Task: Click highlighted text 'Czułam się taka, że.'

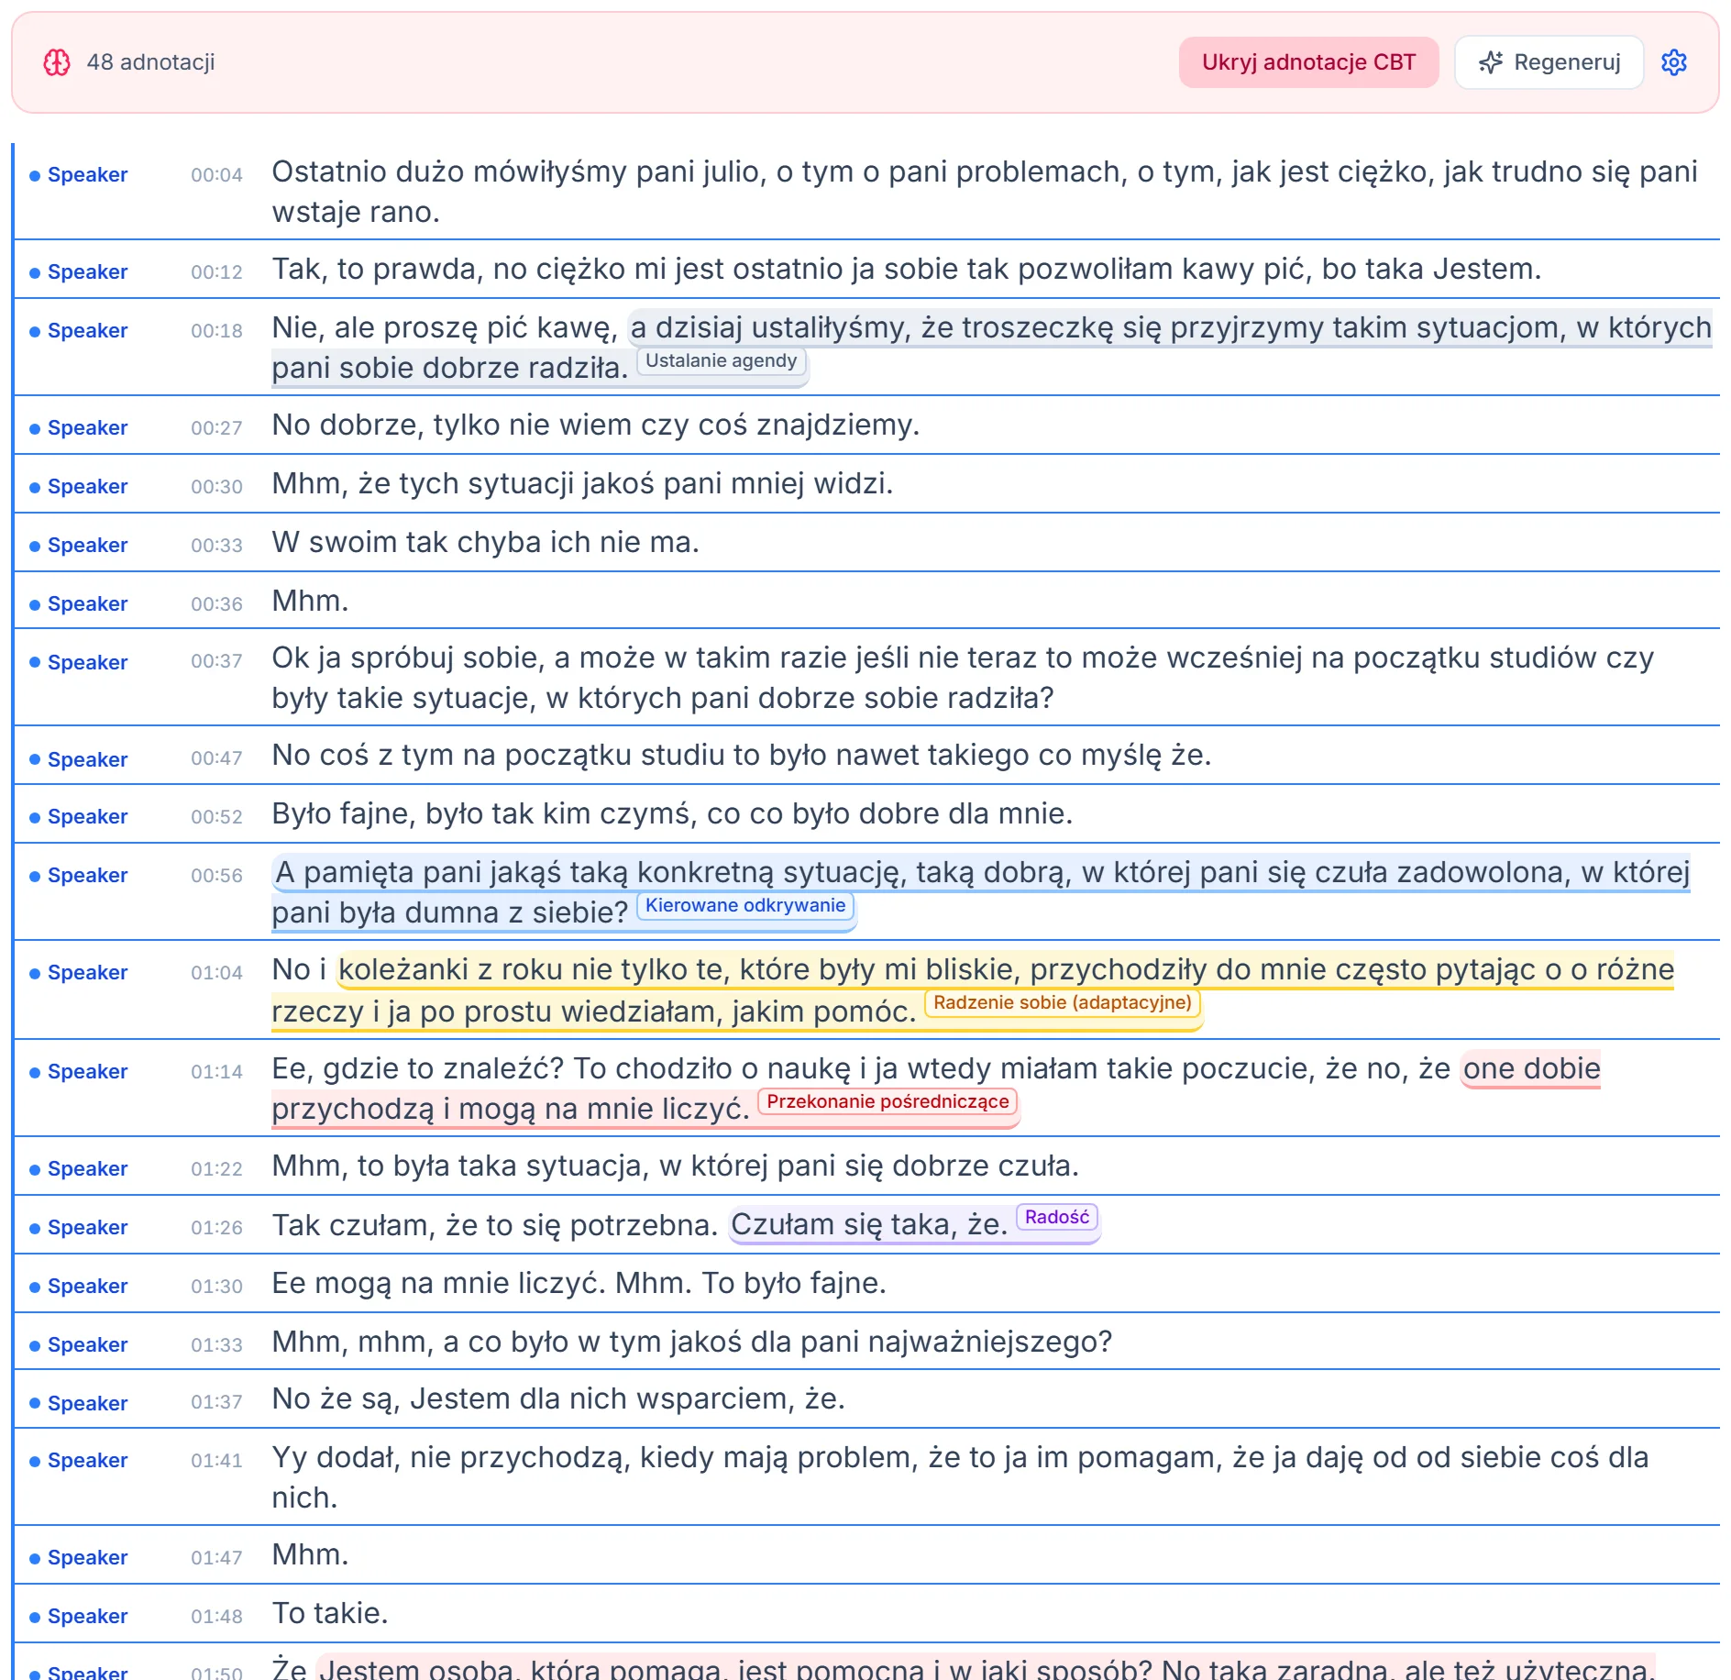Action: [x=869, y=1224]
